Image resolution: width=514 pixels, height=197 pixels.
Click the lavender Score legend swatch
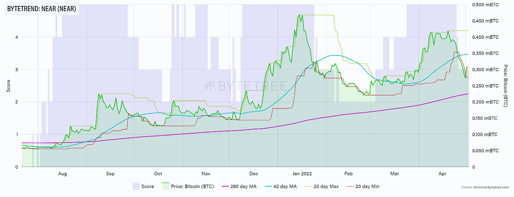coord(136,186)
